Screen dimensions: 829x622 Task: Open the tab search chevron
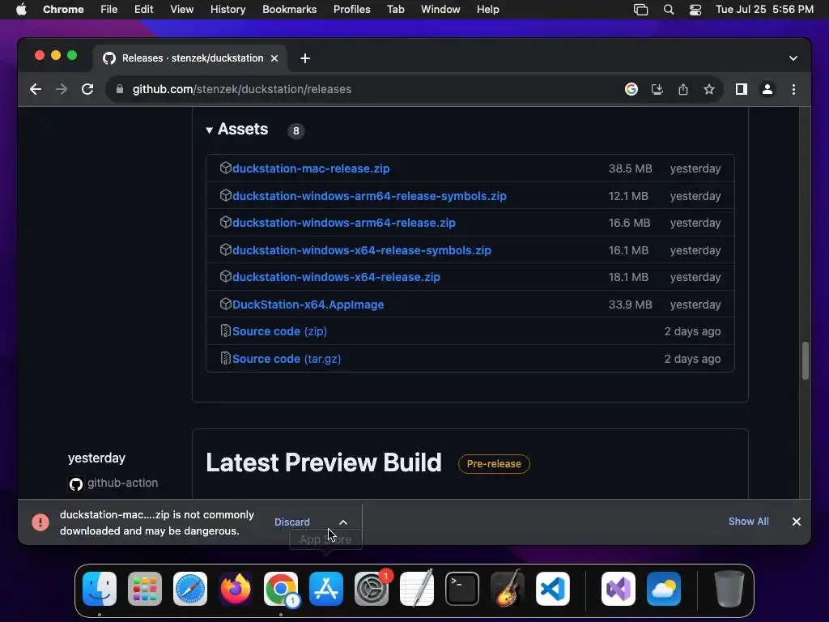pos(793,58)
